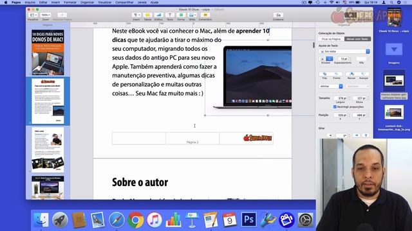Open the Visualizar view dropdown in toolbar
The width and height of the screenshot is (412, 231).
point(33,15)
